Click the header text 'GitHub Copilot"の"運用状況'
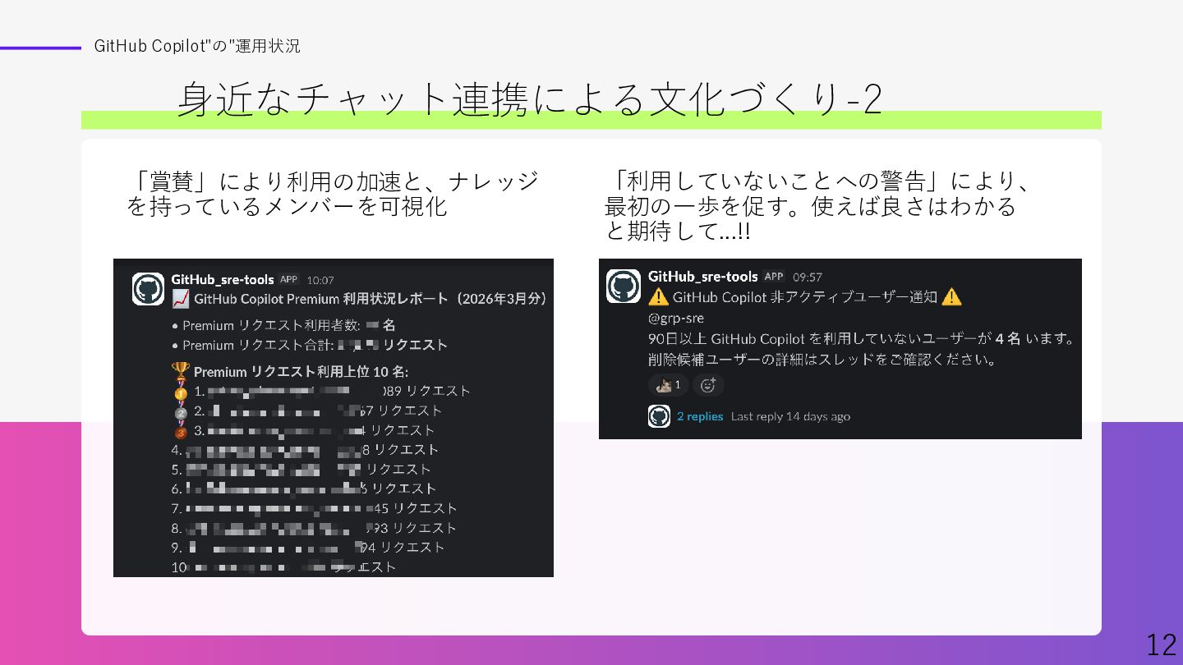This screenshot has width=1183, height=665. (197, 46)
